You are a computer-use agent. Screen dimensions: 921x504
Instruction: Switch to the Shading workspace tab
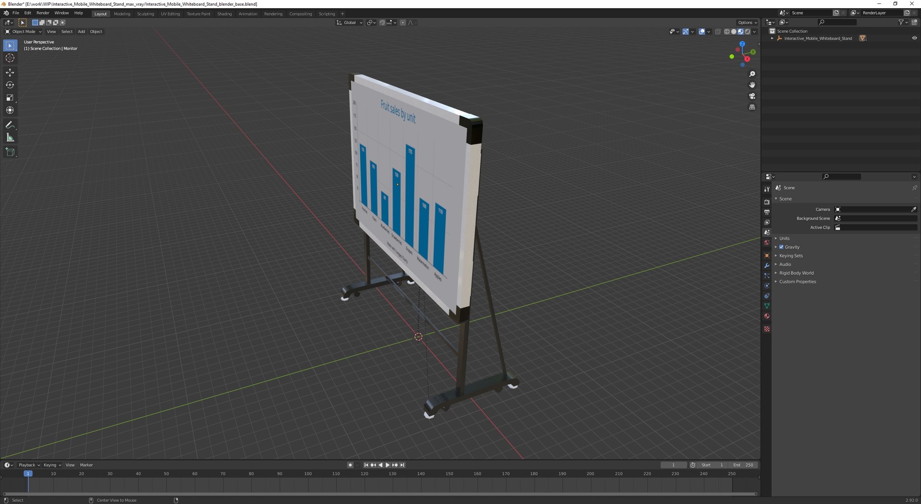point(224,14)
